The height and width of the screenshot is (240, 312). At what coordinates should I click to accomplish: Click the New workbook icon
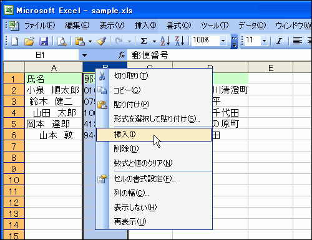click(14, 41)
